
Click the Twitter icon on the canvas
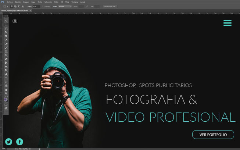9,141
